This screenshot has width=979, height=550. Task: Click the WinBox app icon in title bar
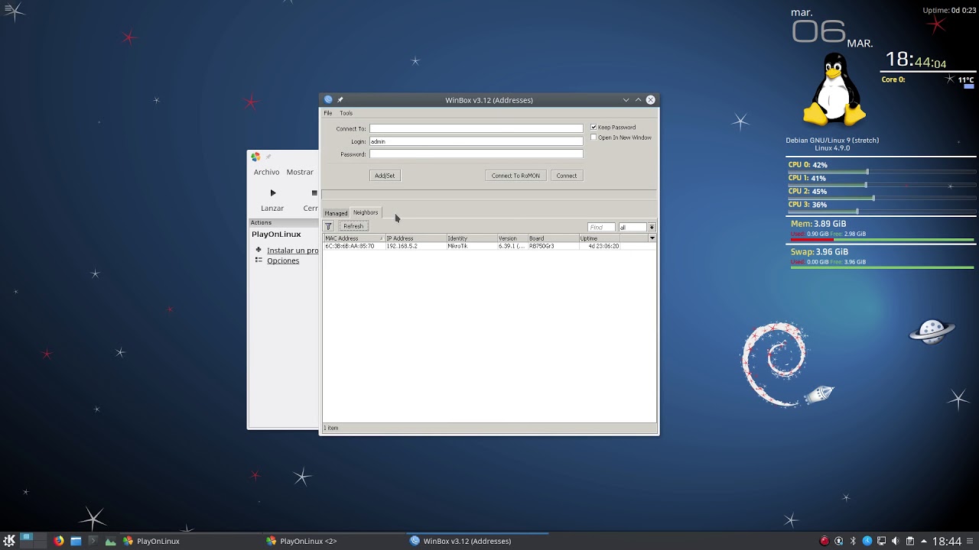coord(328,99)
